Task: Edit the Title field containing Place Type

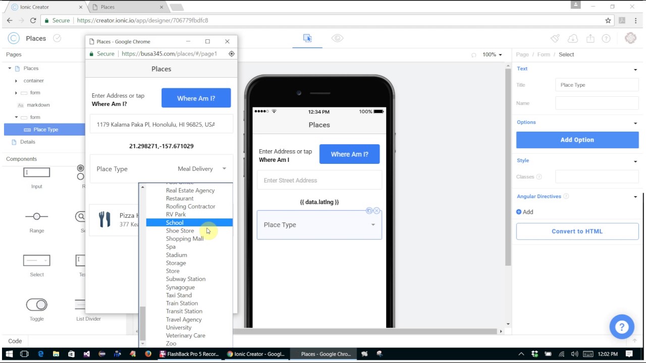Action: [x=597, y=85]
